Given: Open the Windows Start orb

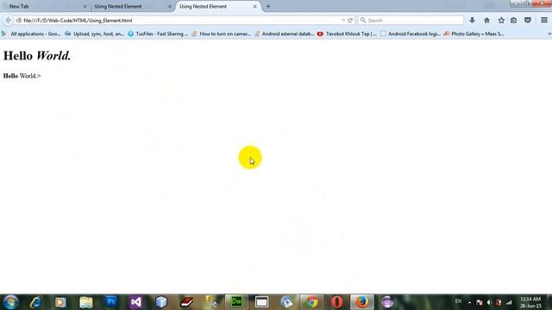Looking at the screenshot, I should coord(10,302).
